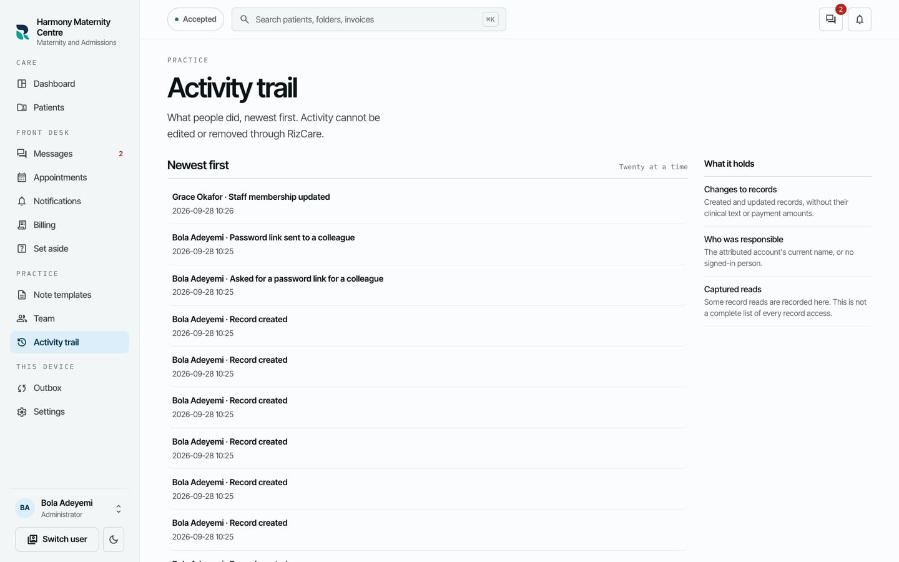Click the Notifications bell icon in sidebar

tap(22, 201)
